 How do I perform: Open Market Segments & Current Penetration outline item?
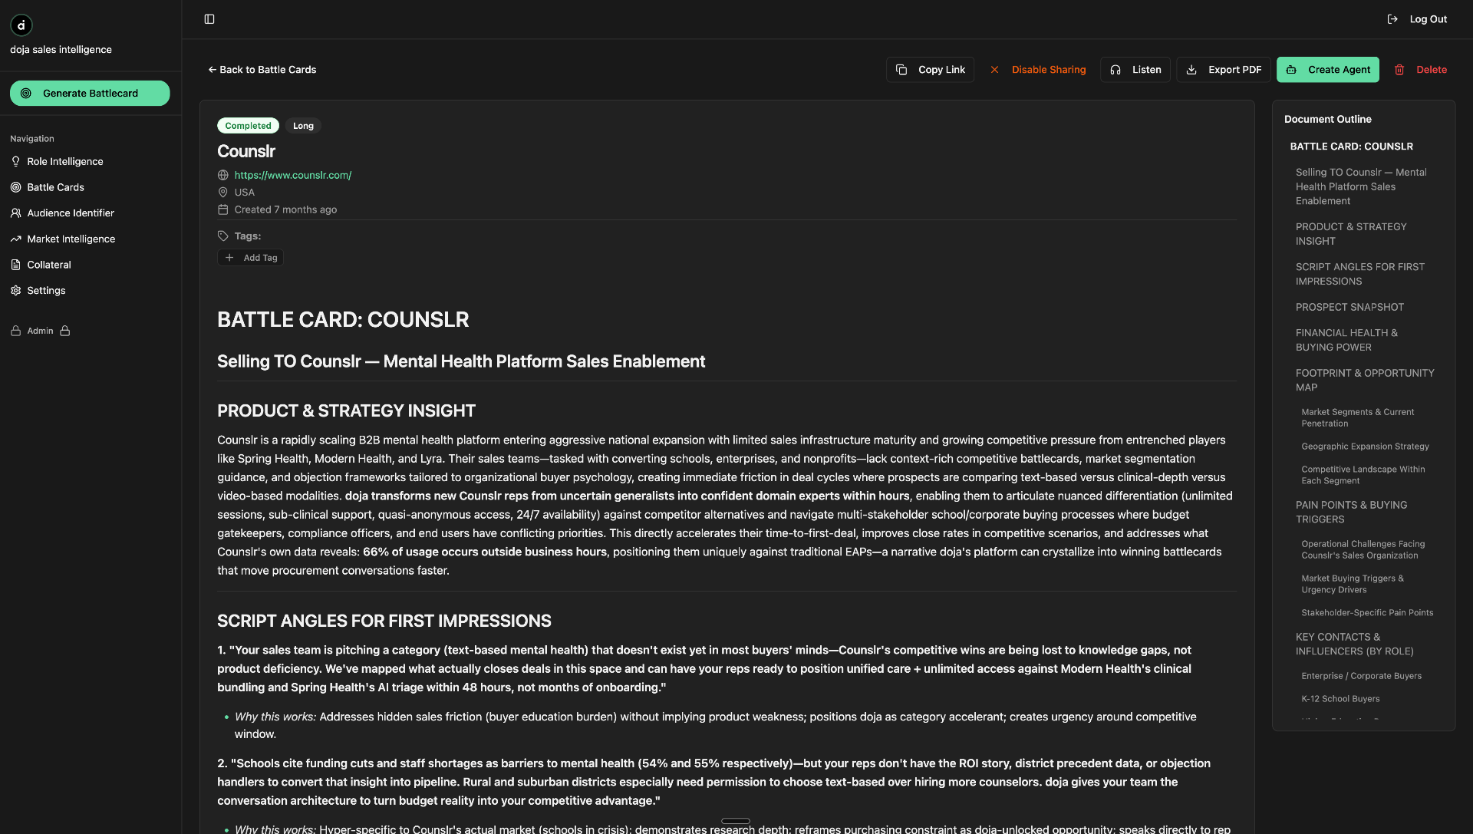click(1357, 417)
